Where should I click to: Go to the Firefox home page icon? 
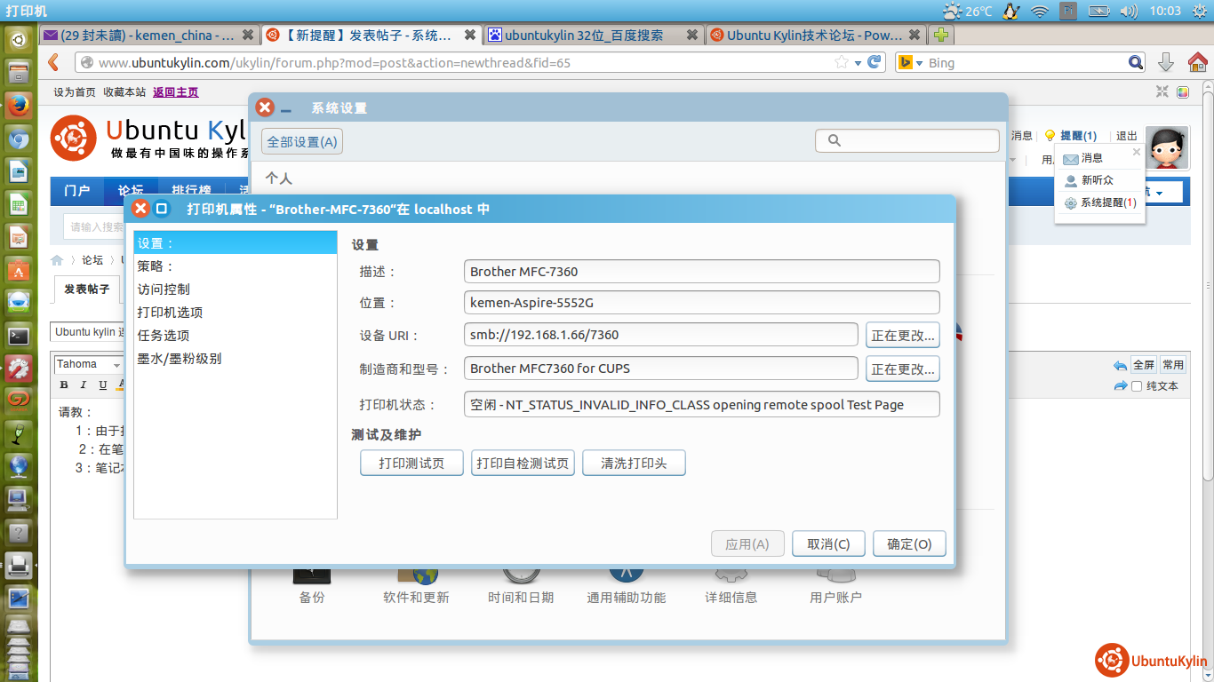point(1197,62)
